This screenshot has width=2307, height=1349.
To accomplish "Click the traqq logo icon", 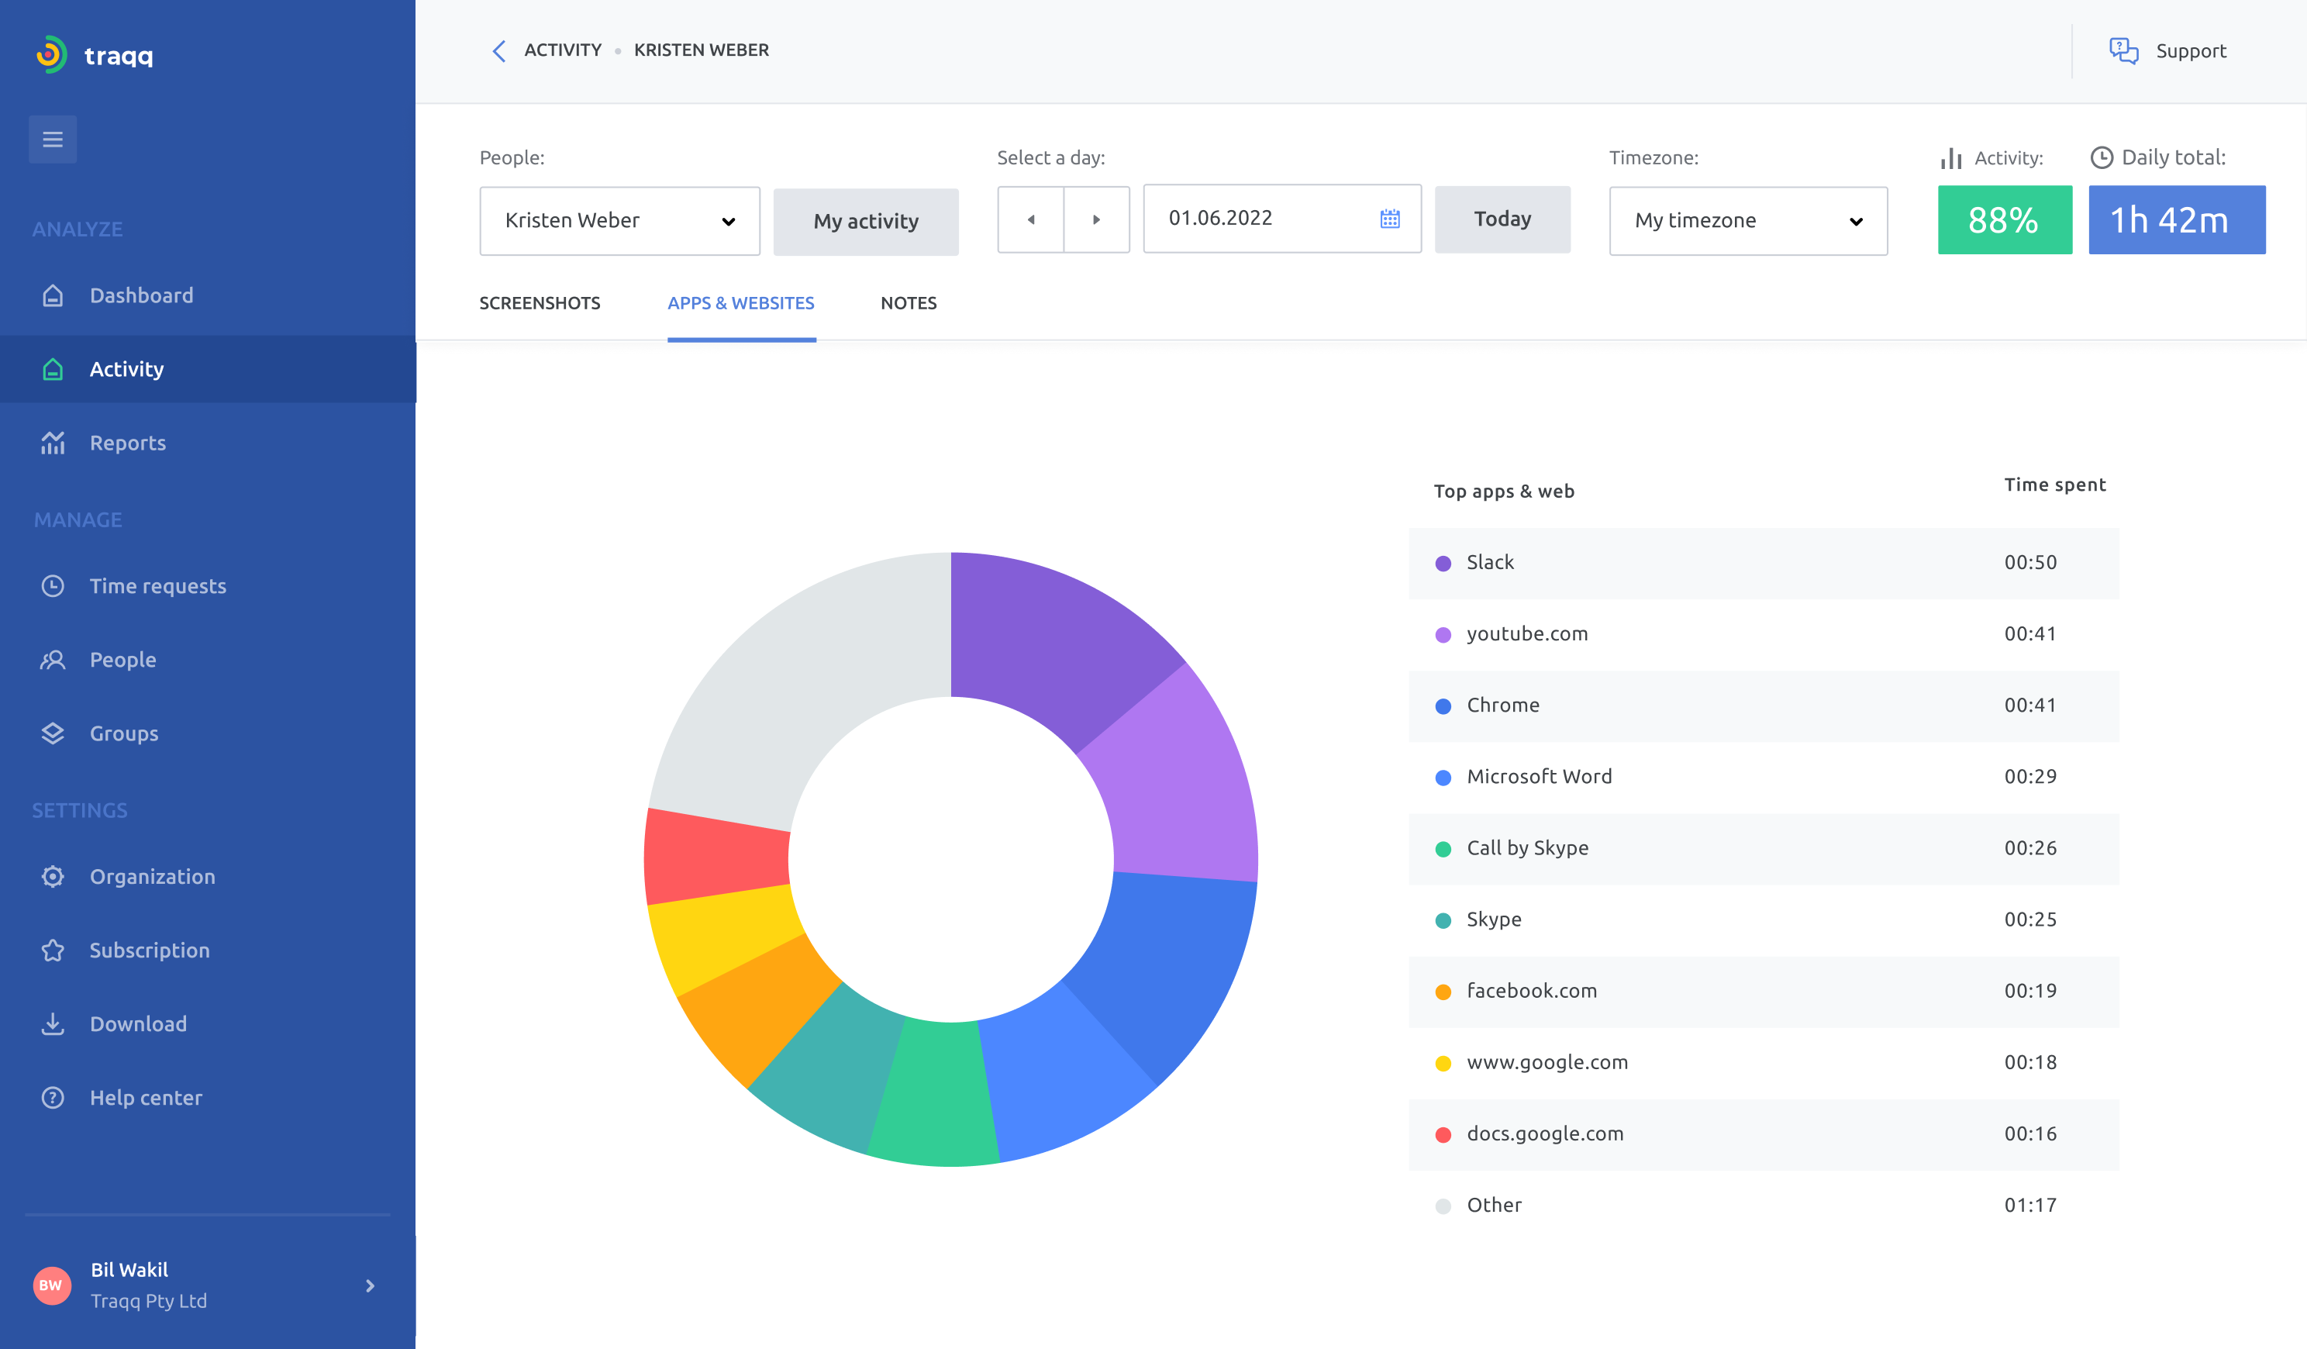I will click(x=51, y=55).
